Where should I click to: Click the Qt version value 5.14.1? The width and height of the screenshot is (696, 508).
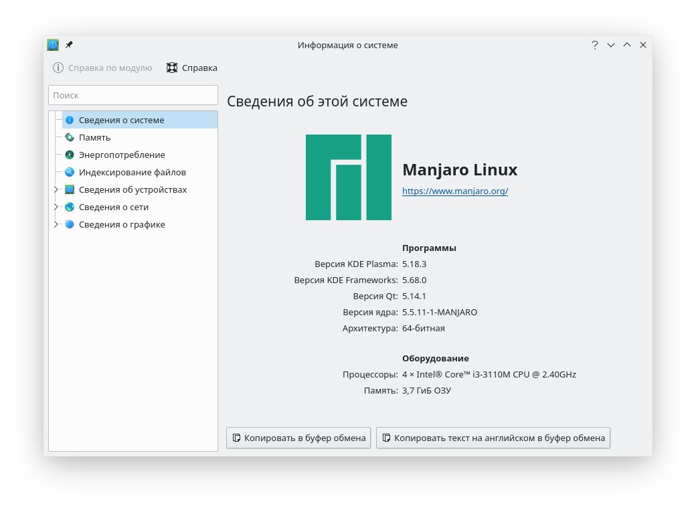click(x=414, y=297)
